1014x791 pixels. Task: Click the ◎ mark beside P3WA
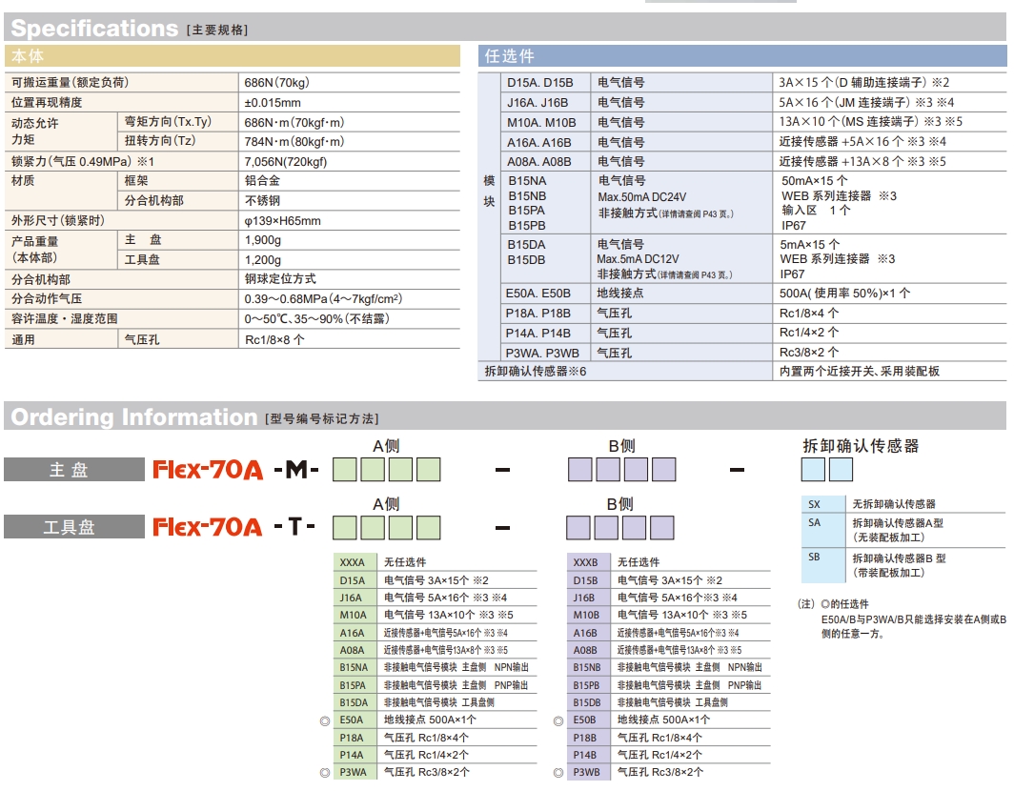(x=325, y=772)
